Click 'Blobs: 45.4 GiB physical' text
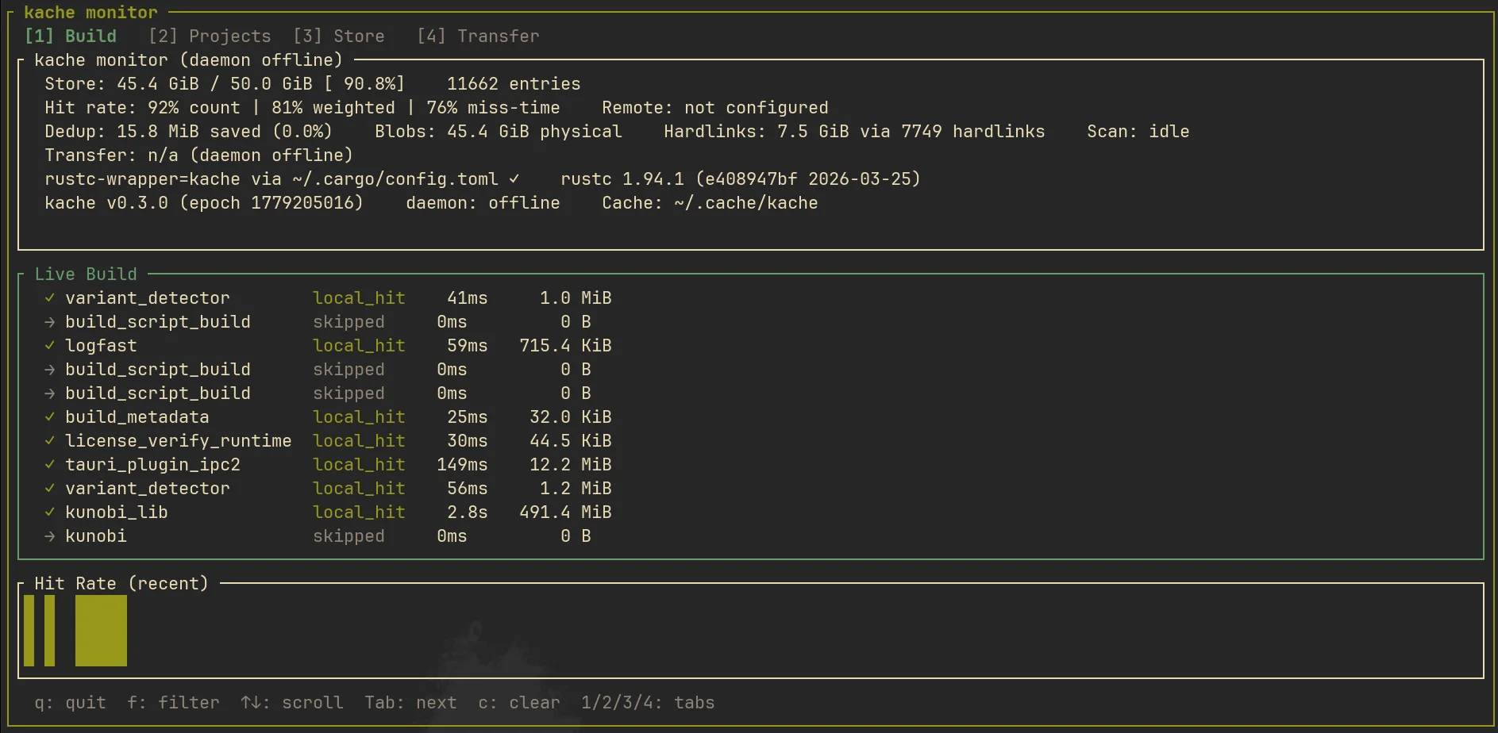This screenshot has height=733, width=1498. pyautogui.click(x=499, y=132)
